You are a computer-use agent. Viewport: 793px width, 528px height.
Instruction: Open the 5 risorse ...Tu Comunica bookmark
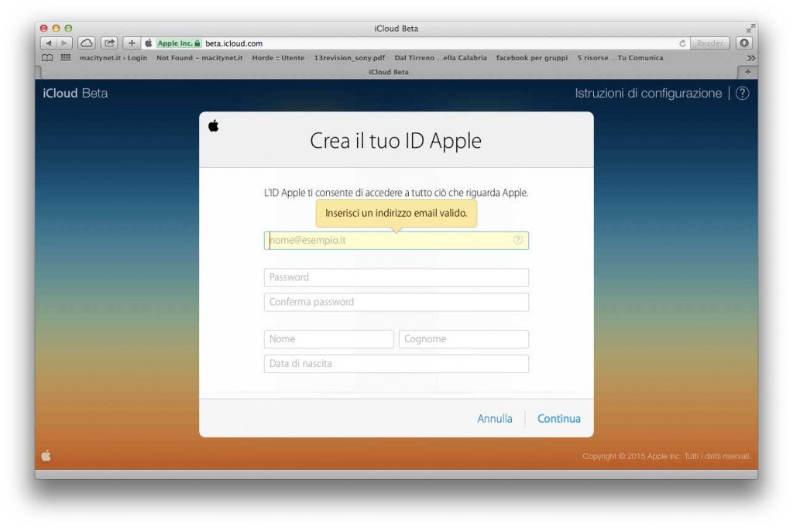pyautogui.click(x=620, y=57)
